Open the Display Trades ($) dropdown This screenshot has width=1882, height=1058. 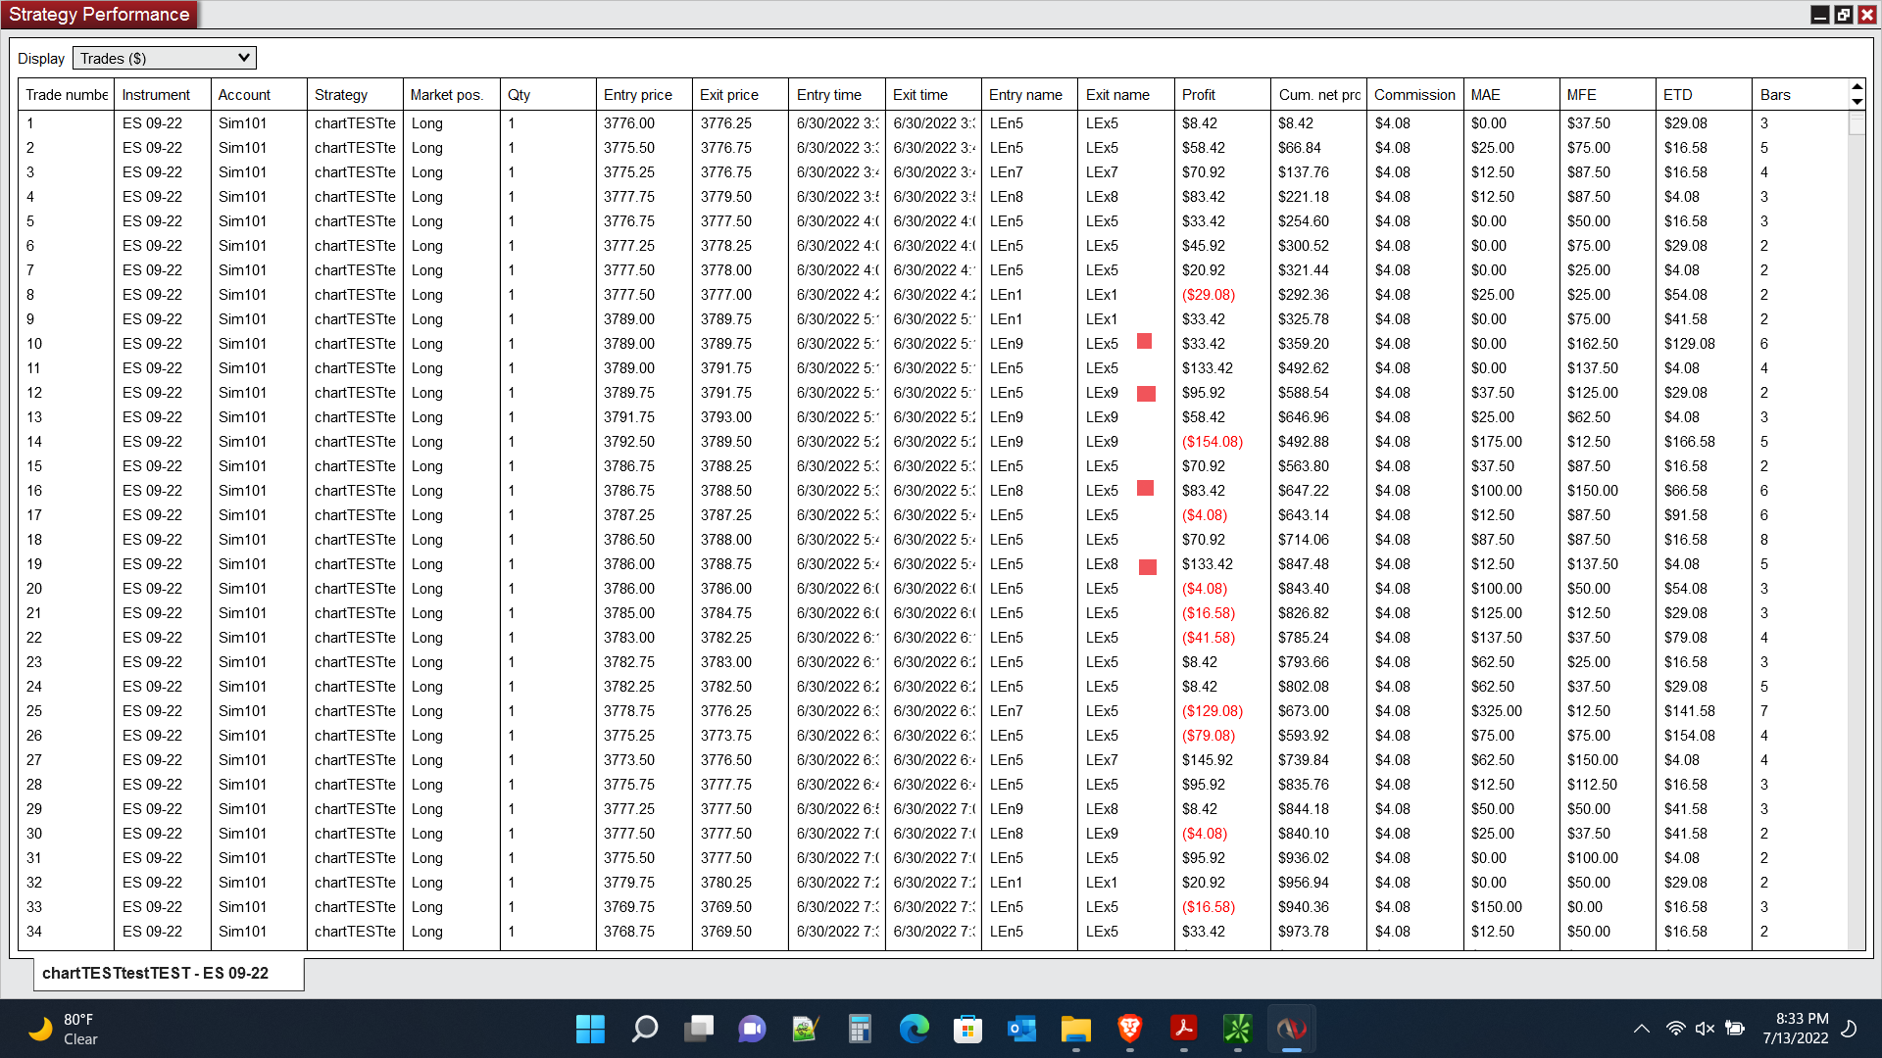pyautogui.click(x=165, y=58)
